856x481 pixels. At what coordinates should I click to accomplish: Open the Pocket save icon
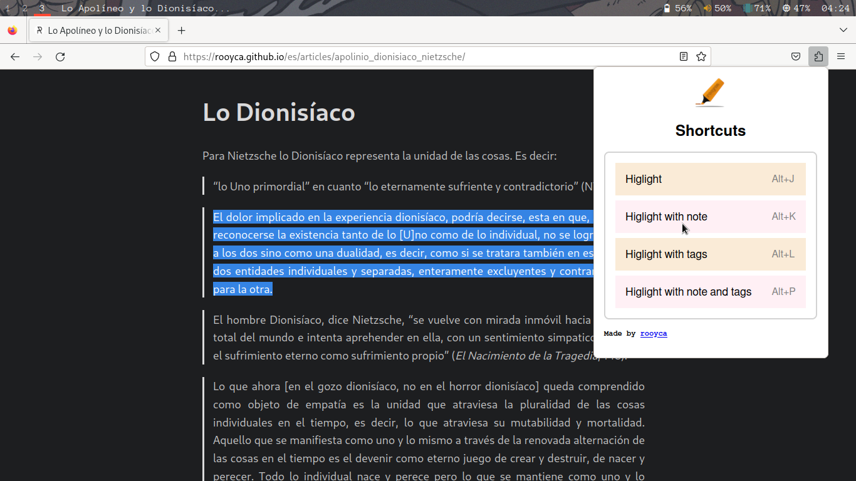[x=796, y=56]
